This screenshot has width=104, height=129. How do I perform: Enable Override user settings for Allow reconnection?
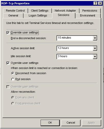tap(8, 87)
